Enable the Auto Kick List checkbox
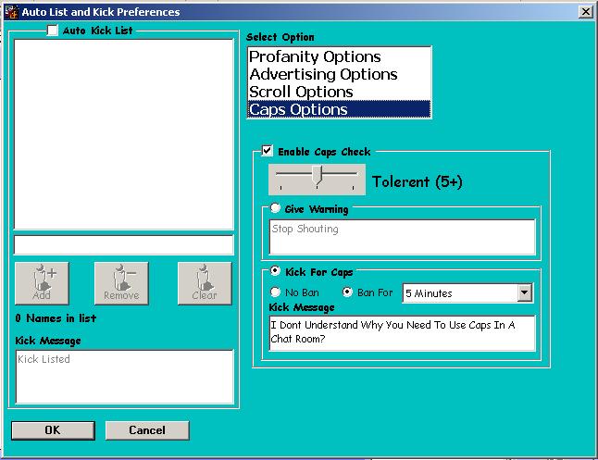The width and height of the screenshot is (598, 460). click(x=53, y=30)
